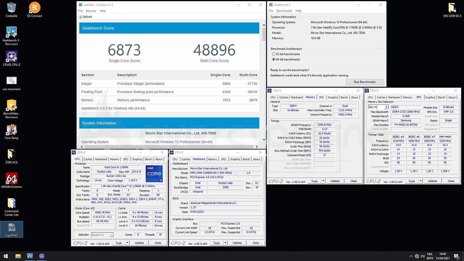
Task: Open Command Center Lite icon
Action: click(x=12, y=207)
